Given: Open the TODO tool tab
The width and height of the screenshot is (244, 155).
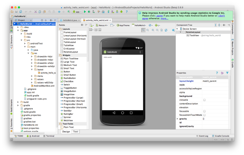Looking at the screenshot, I should click(19, 136).
